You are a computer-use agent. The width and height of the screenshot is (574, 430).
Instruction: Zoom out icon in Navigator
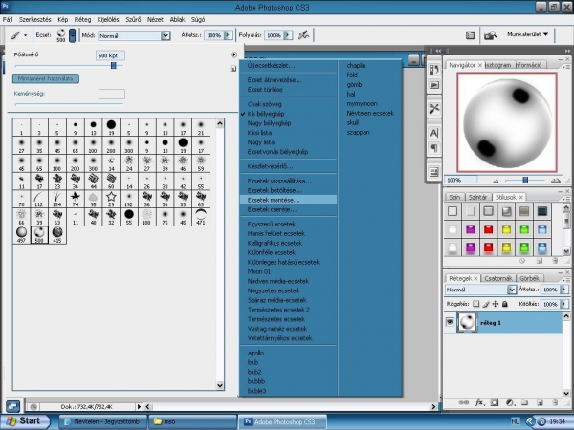coord(496,181)
